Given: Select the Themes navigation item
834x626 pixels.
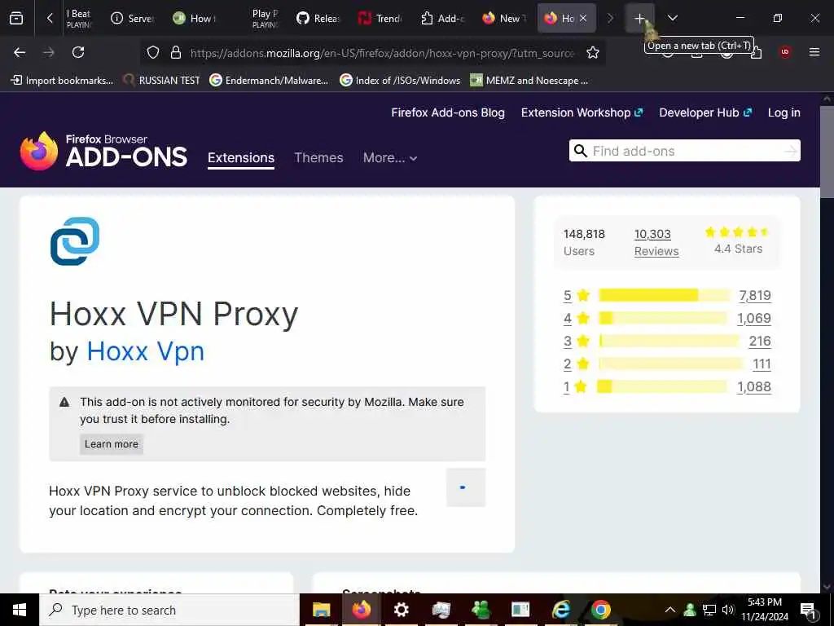Looking at the screenshot, I should 318,157.
